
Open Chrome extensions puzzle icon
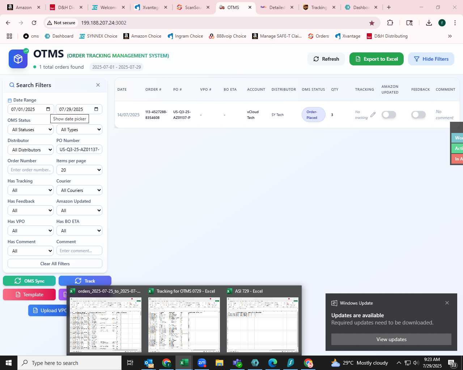tap(390, 23)
